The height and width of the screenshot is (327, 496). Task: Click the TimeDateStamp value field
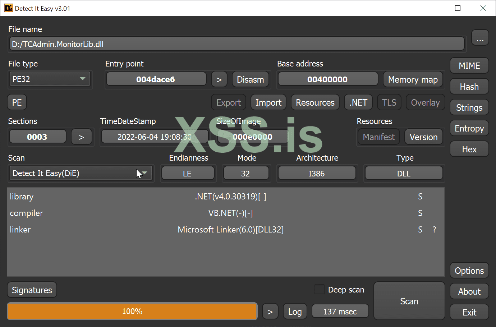point(155,137)
